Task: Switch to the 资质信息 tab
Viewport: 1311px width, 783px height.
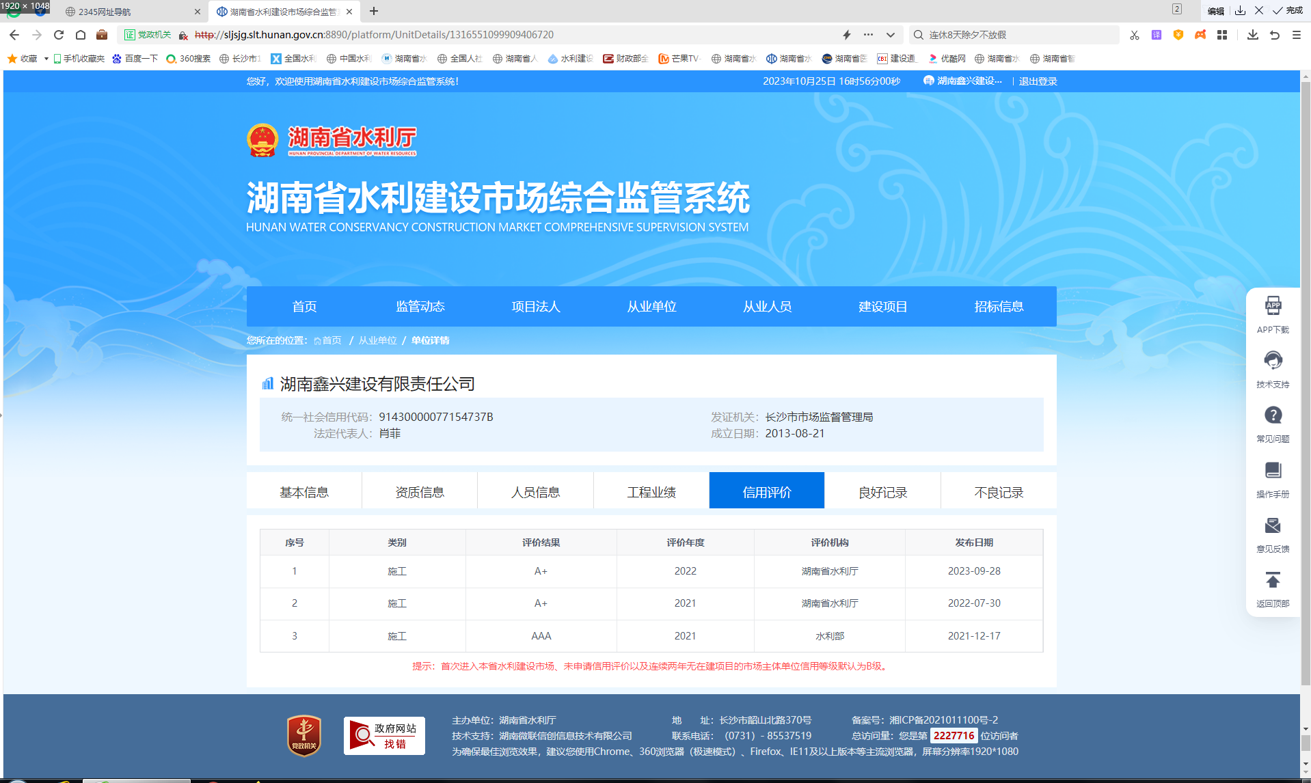Action: pyautogui.click(x=420, y=492)
